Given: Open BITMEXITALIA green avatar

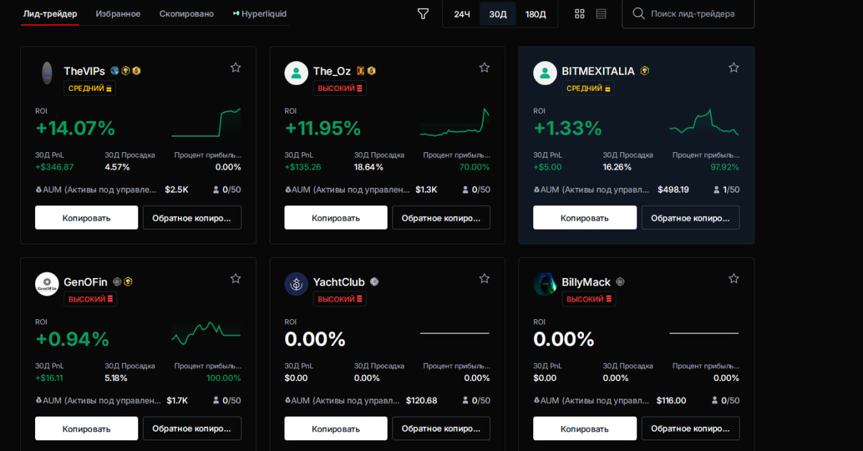Looking at the screenshot, I should point(545,73).
